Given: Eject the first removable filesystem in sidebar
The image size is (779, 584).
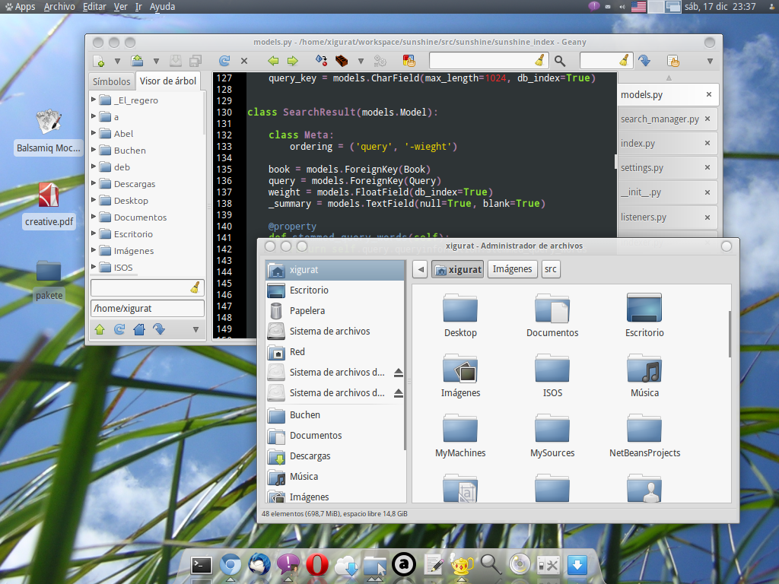Looking at the screenshot, I should pos(399,373).
